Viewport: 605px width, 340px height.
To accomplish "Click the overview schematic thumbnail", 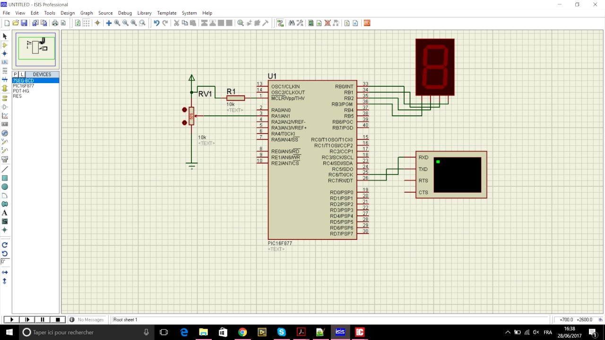I will 35,49.
